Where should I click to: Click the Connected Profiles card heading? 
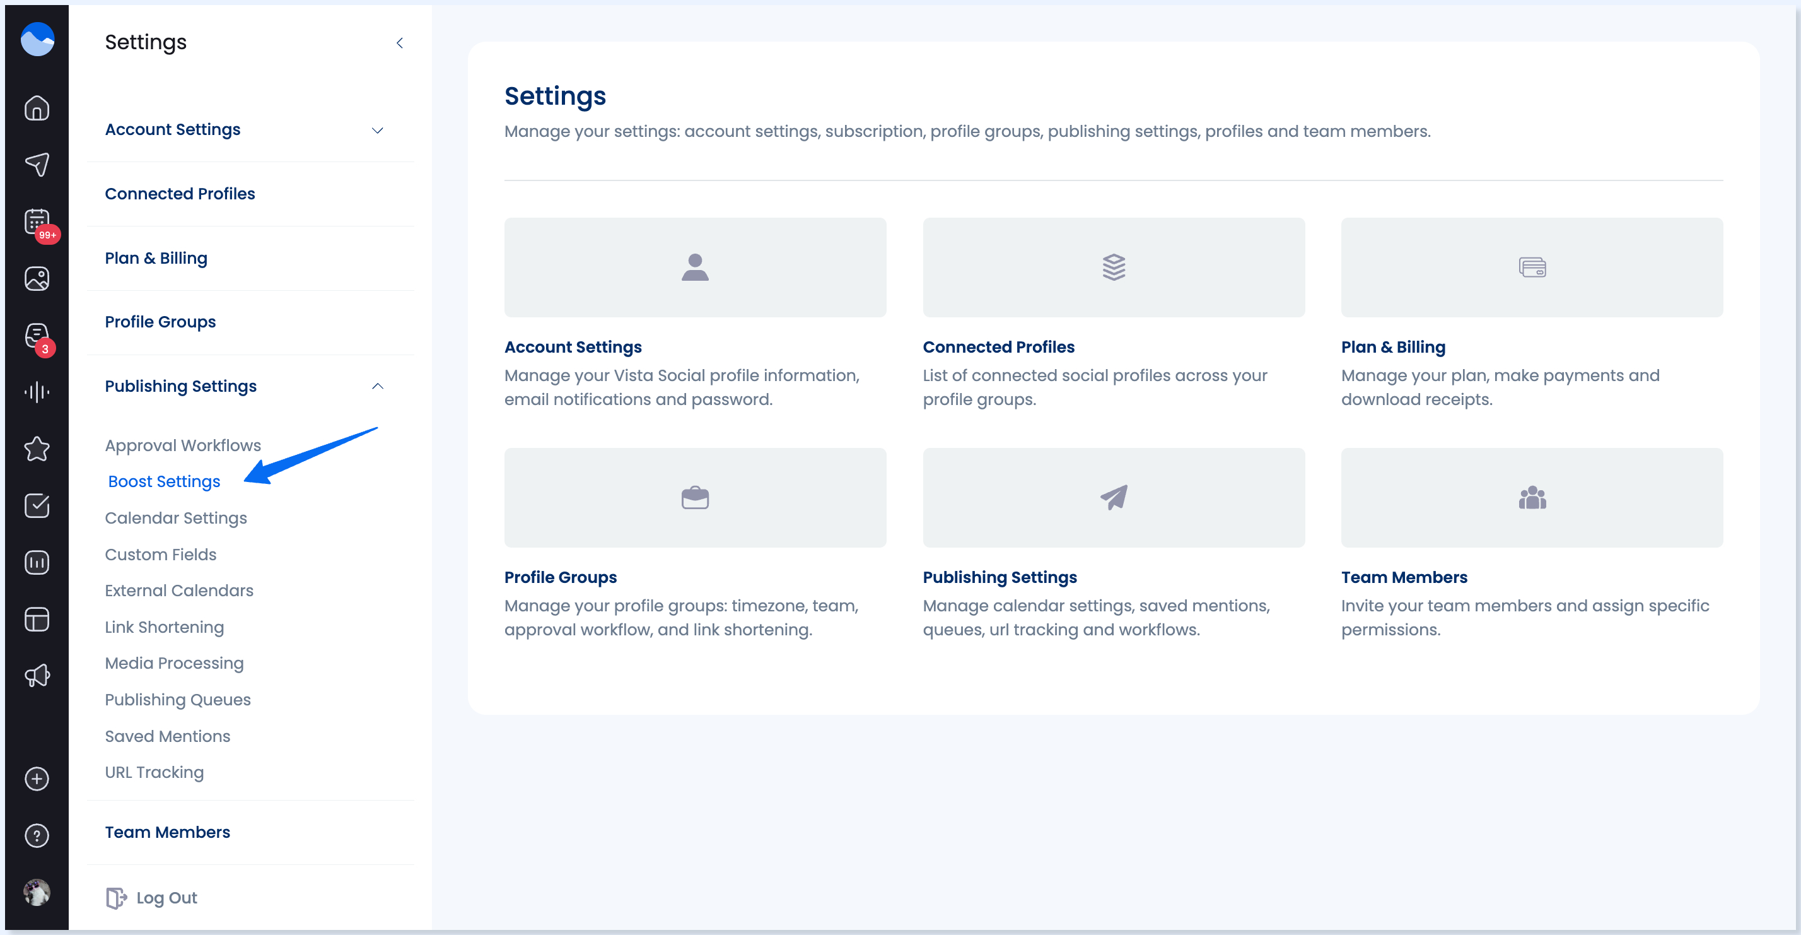pos(998,347)
